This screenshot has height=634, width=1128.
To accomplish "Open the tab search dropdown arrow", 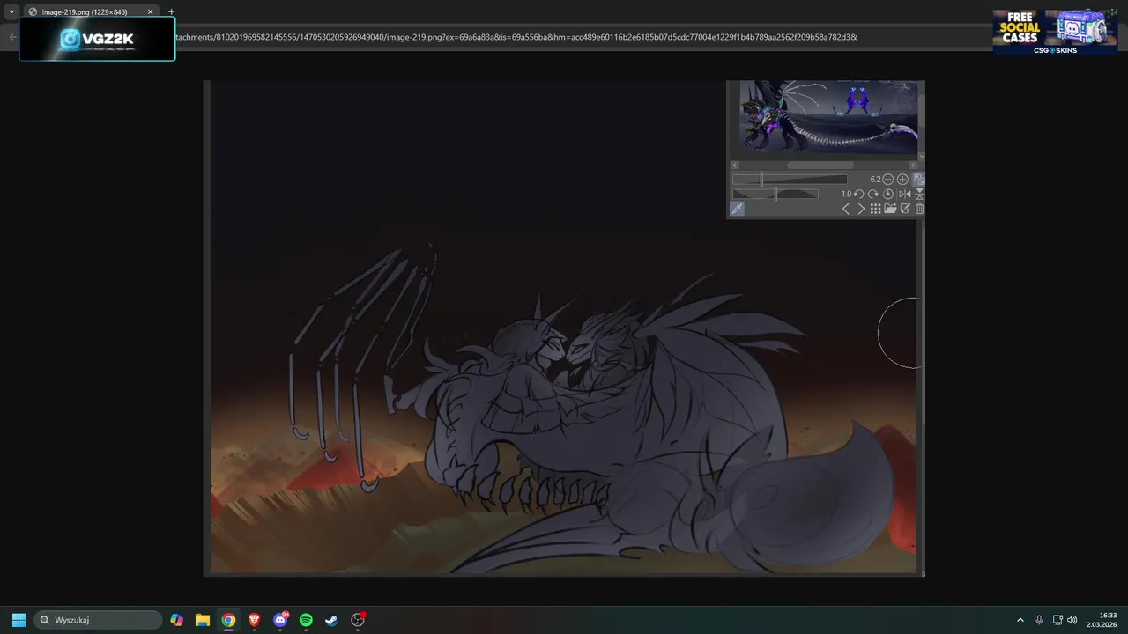I will (x=11, y=11).
